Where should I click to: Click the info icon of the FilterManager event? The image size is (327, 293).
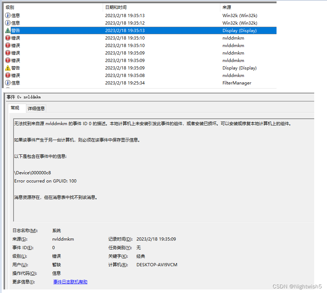click(8, 83)
